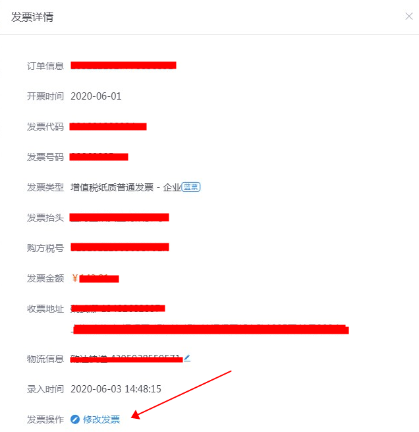Select the 发票代码 field label
Screen dimensions: 419x432
(x=45, y=127)
